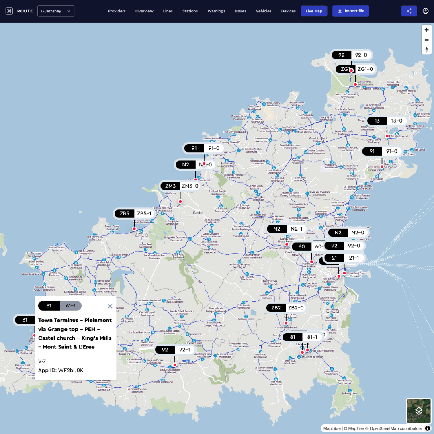Open attribution info icon near MapLibre
The height and width of the screenshot is (434, 434).
(427, 428)
